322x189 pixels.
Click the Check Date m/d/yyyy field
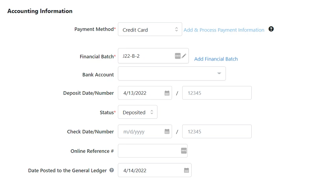click(x=142, y=132)
